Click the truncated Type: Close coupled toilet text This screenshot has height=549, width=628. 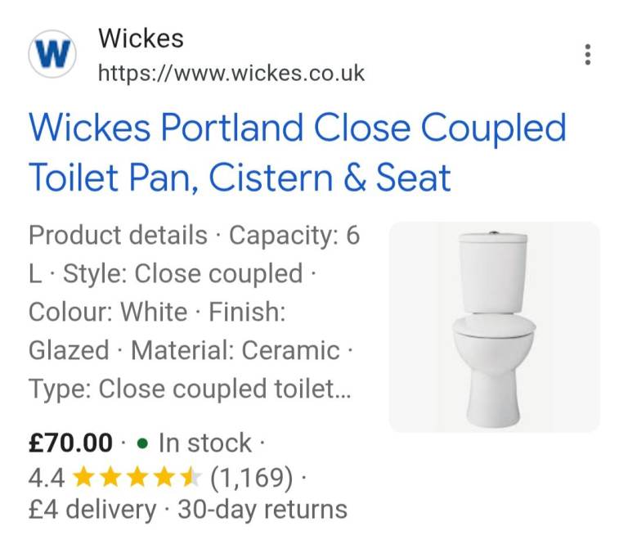coord(190,389)
